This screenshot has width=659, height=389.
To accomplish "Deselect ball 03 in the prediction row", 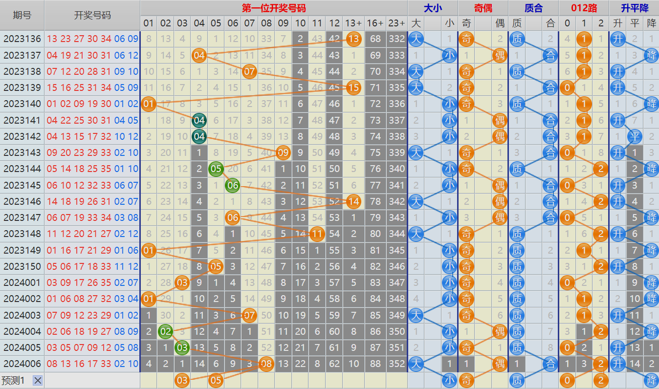I will (x=182, y=380).
